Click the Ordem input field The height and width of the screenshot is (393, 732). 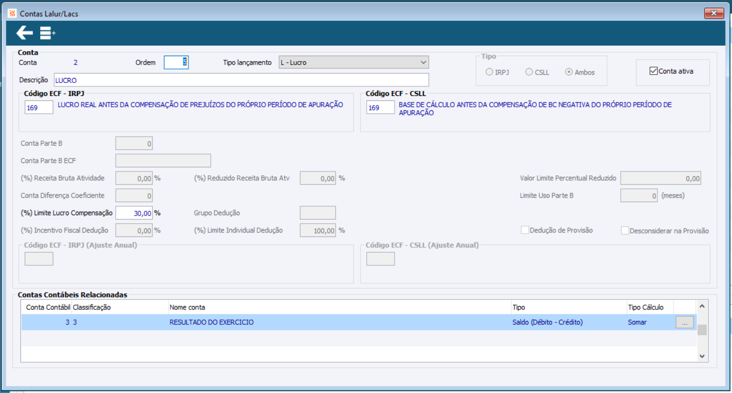tap(176, 63)
